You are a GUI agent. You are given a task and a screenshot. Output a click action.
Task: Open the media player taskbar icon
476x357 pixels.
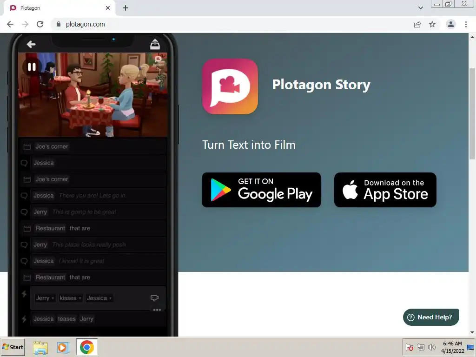coord(63,347)
